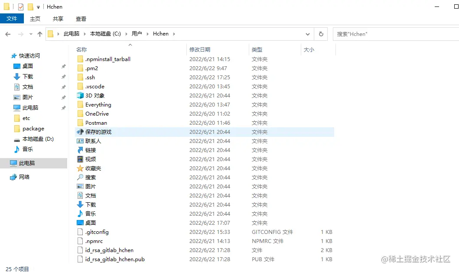Click the pin icon next to sidebar 文档
The width and height of the screenshot is (459, 272).
pyautogui.click(x=64, y=87)
